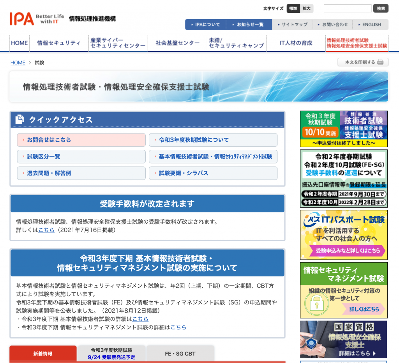
Task: Open 情報セキュリティ in the main navigation
Action: (59, 43)
